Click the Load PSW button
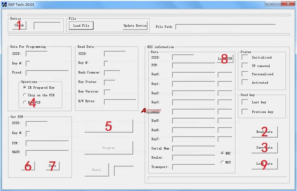 point(225,59)
